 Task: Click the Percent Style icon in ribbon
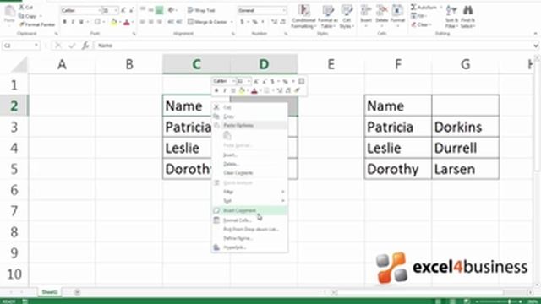[x=254, y=22]
